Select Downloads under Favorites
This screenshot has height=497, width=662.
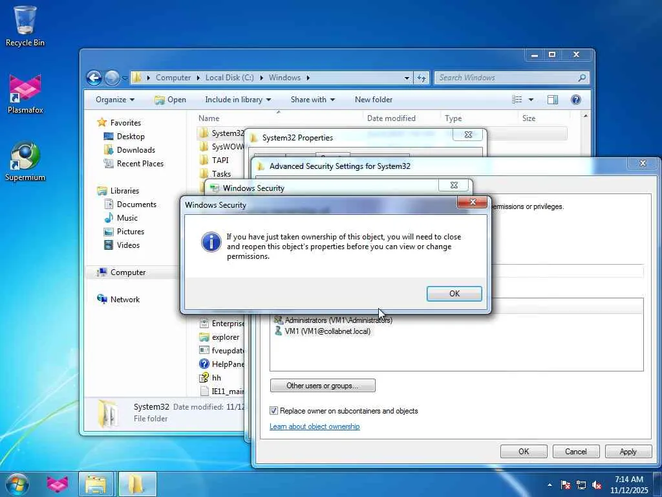coord(136,150)
